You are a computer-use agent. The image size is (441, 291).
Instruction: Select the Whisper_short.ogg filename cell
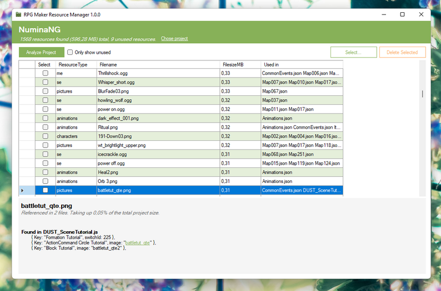coord(158,82)
